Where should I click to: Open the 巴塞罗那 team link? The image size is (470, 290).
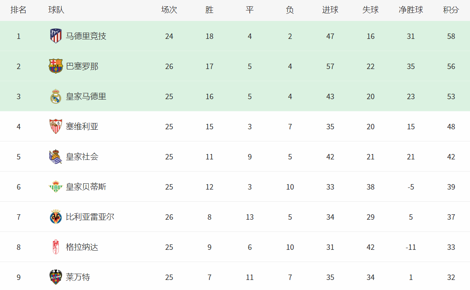point(82,67)
